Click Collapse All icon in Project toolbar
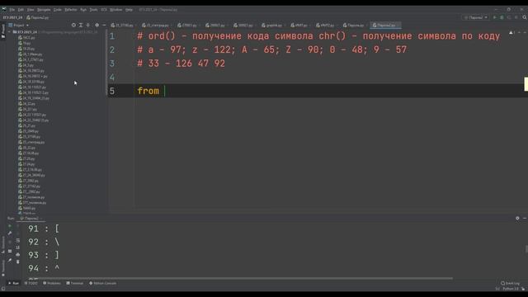The height and width of the screenshot is (297, 528). click(x=88, y=26)
